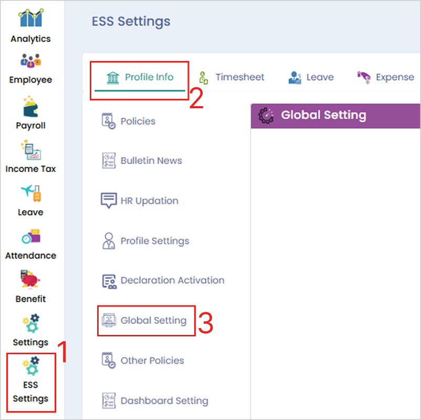
Task: Open the Benefit piggy bank icon
Action: (x=30, y=280)
